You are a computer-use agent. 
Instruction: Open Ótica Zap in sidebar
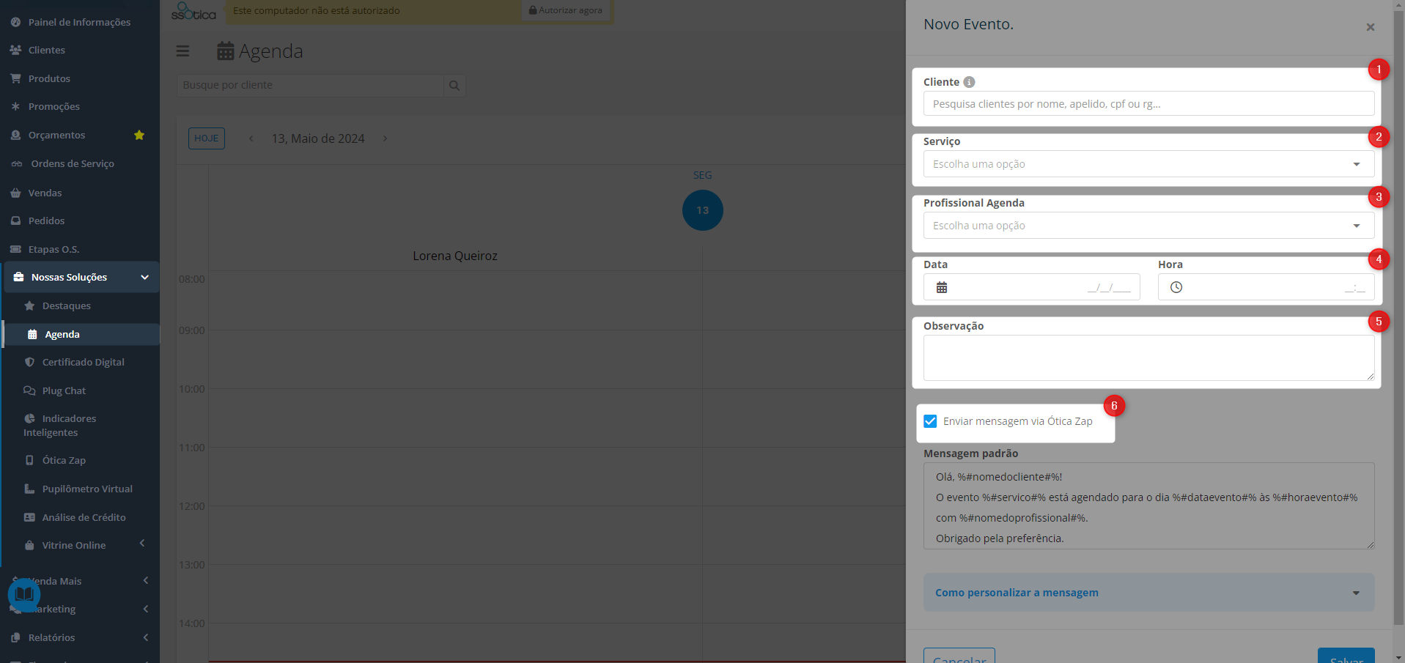(64, 460)
